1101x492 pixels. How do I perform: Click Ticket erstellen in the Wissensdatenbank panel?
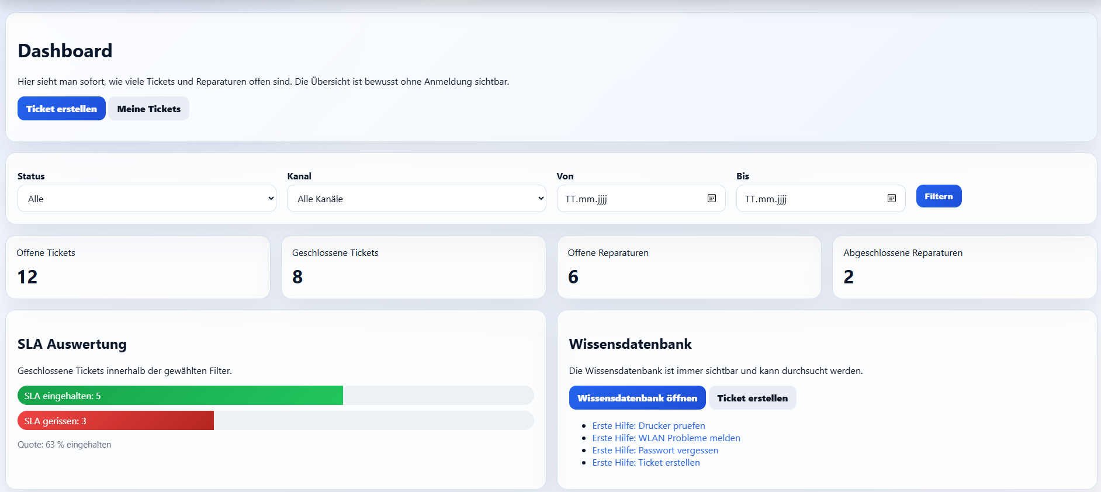point(753,398)
